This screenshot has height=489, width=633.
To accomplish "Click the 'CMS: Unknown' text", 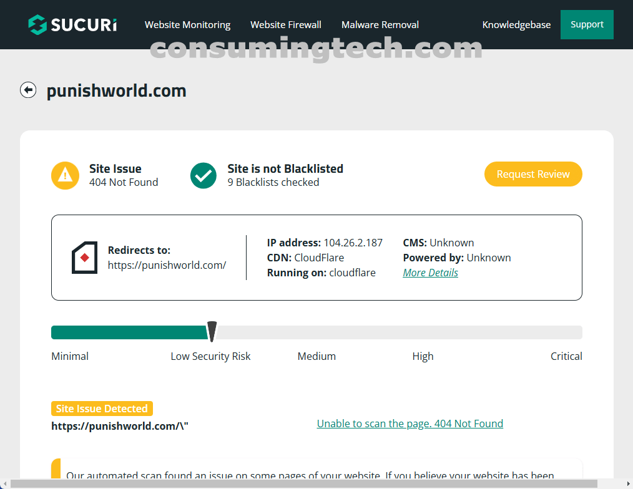I will click(x=438, y=243).
